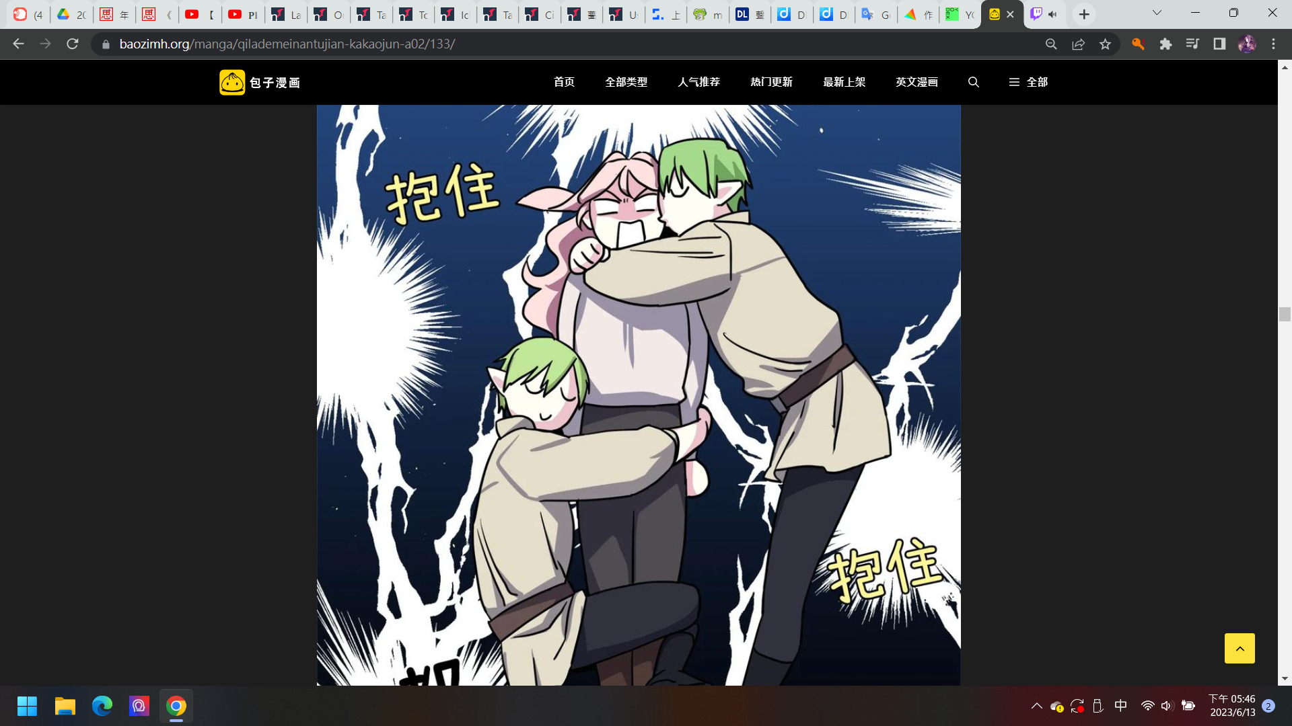Open the site search magnifier
Screen dimensions: 1292x726
(973, 82)
